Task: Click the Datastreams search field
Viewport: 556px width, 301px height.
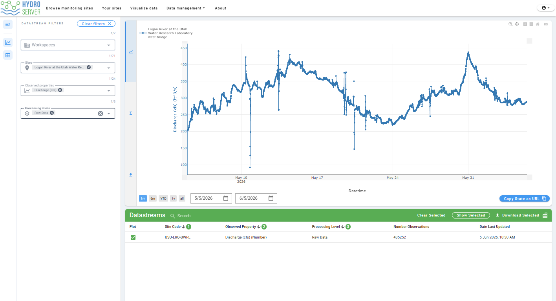Action: click(x=290, y=216)
